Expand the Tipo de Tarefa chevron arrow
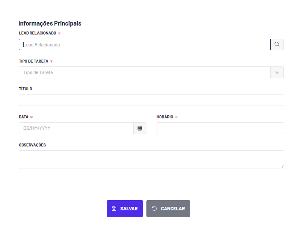 277,72
